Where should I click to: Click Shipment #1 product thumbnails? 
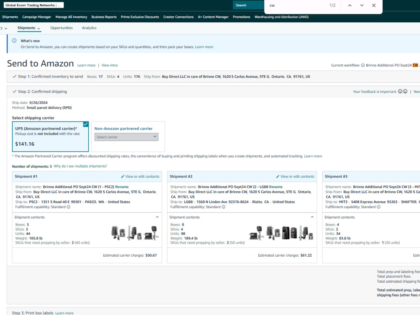coord(135,233)
